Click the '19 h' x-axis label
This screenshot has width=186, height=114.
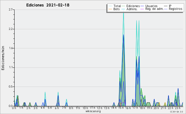click(x=149, y=108)
